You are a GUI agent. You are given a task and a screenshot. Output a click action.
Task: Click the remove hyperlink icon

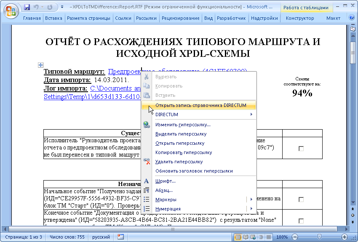(x=147, y=162)
